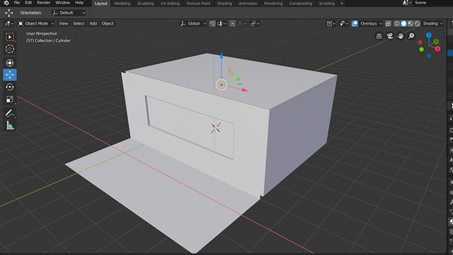Toggle X-ray display button
The image size is (453, 255).
point(388,23)
